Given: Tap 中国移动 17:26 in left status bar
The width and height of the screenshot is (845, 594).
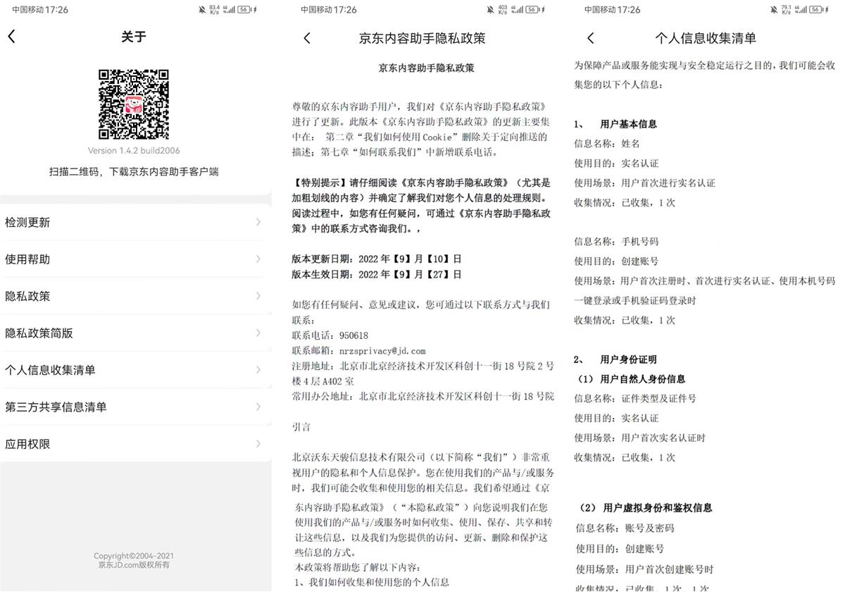Looking at the screenshot, I should coord(40,10).
